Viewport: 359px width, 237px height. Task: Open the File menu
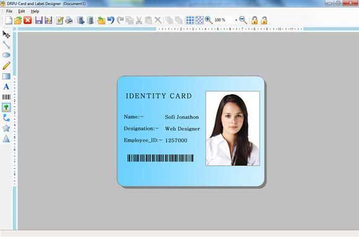click(x=9, y=11)
